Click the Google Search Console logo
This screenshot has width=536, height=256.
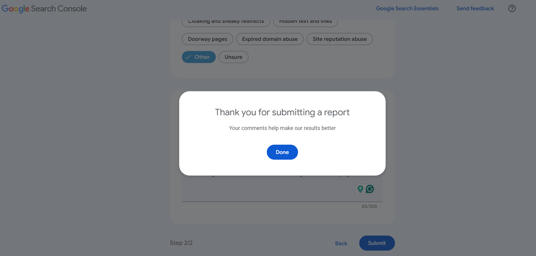(x=44, y=8)
